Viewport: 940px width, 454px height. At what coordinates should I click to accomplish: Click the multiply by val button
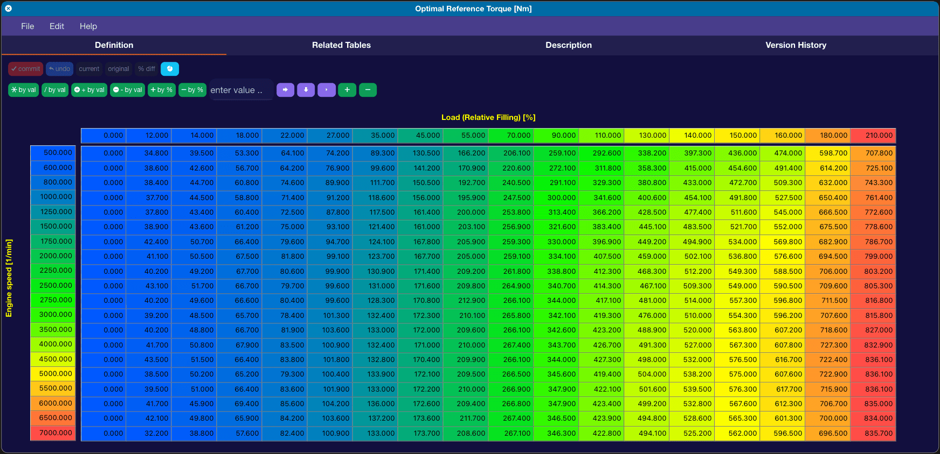click(24, 90)
